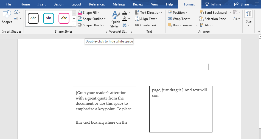Apply the black outline Abc shape style

pos(33,18)
